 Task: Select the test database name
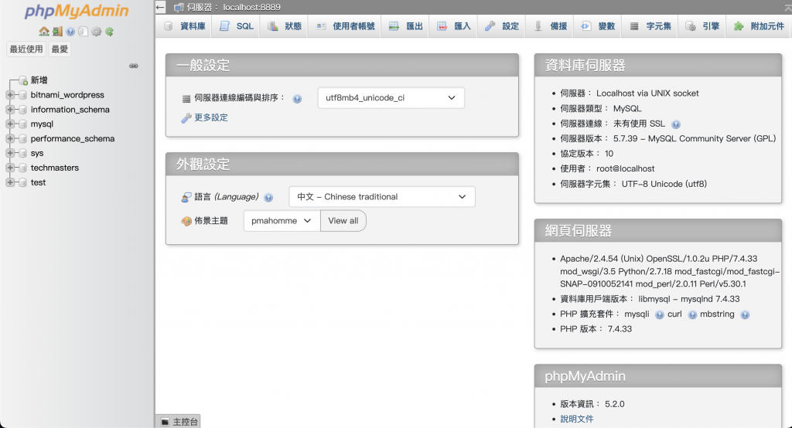click(x=38, y=182)
